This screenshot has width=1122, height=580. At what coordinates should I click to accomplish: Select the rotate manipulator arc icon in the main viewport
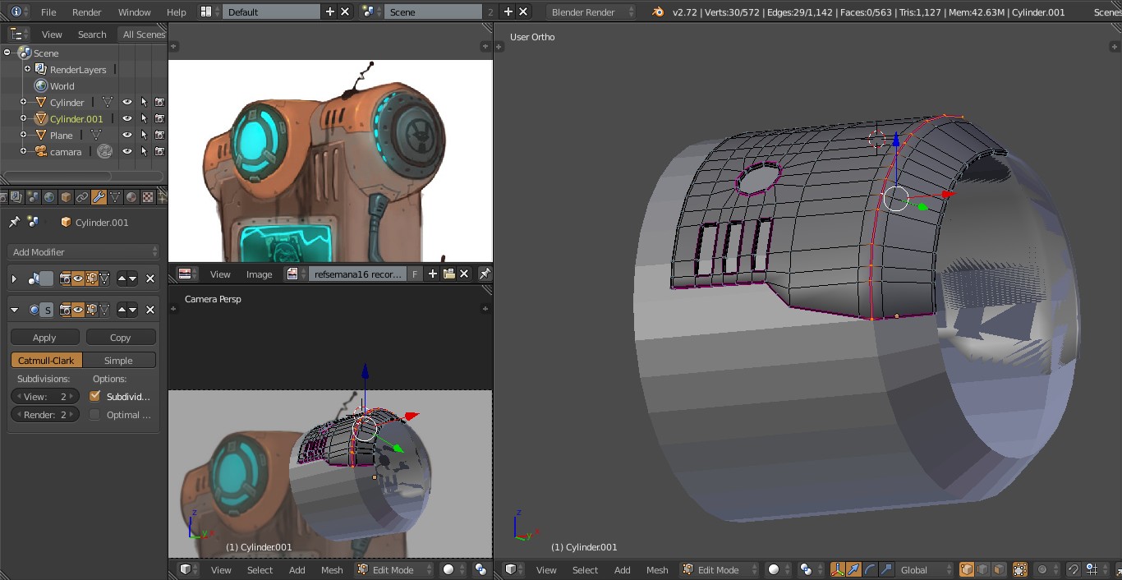(870, 569)
